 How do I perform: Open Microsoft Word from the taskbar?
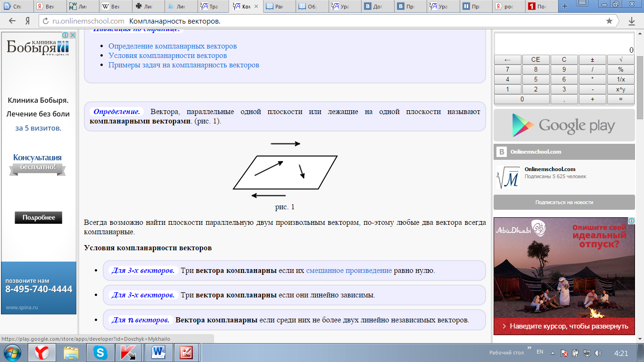click(x=158, y=353)
